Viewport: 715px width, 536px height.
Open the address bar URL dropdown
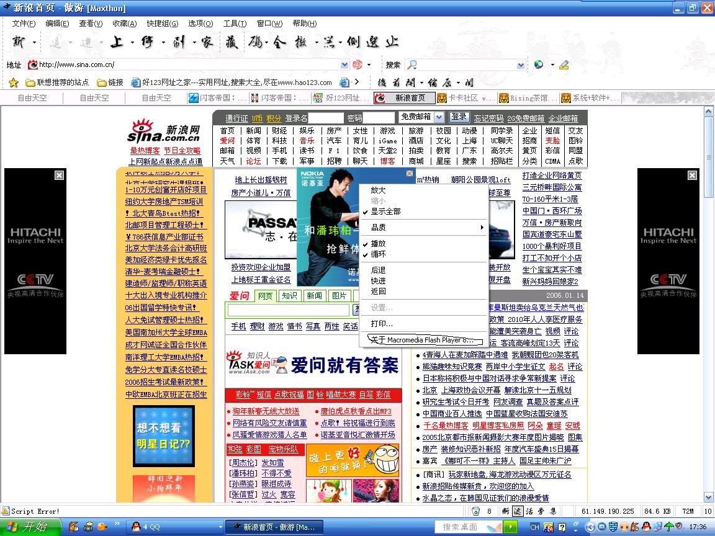click(344, 65)
